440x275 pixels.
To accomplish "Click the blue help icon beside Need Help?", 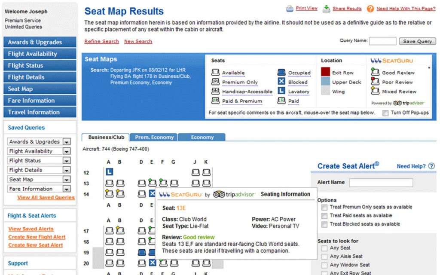I will point(431,166).
